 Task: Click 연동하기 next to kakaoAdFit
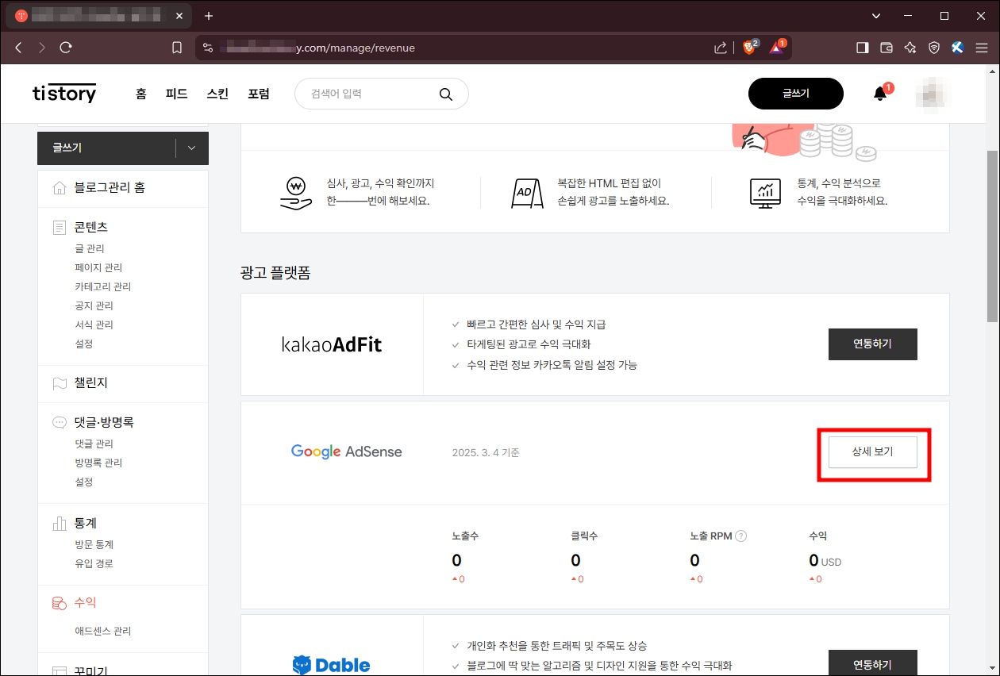click(872, 344)
